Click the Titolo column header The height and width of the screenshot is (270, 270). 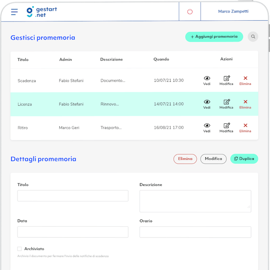23,59
